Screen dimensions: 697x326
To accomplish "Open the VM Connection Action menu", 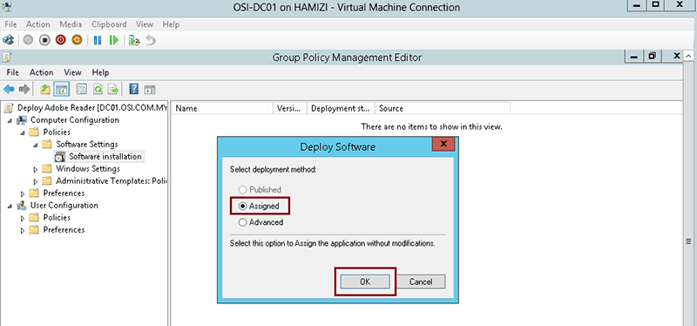I will pos(37,24).
